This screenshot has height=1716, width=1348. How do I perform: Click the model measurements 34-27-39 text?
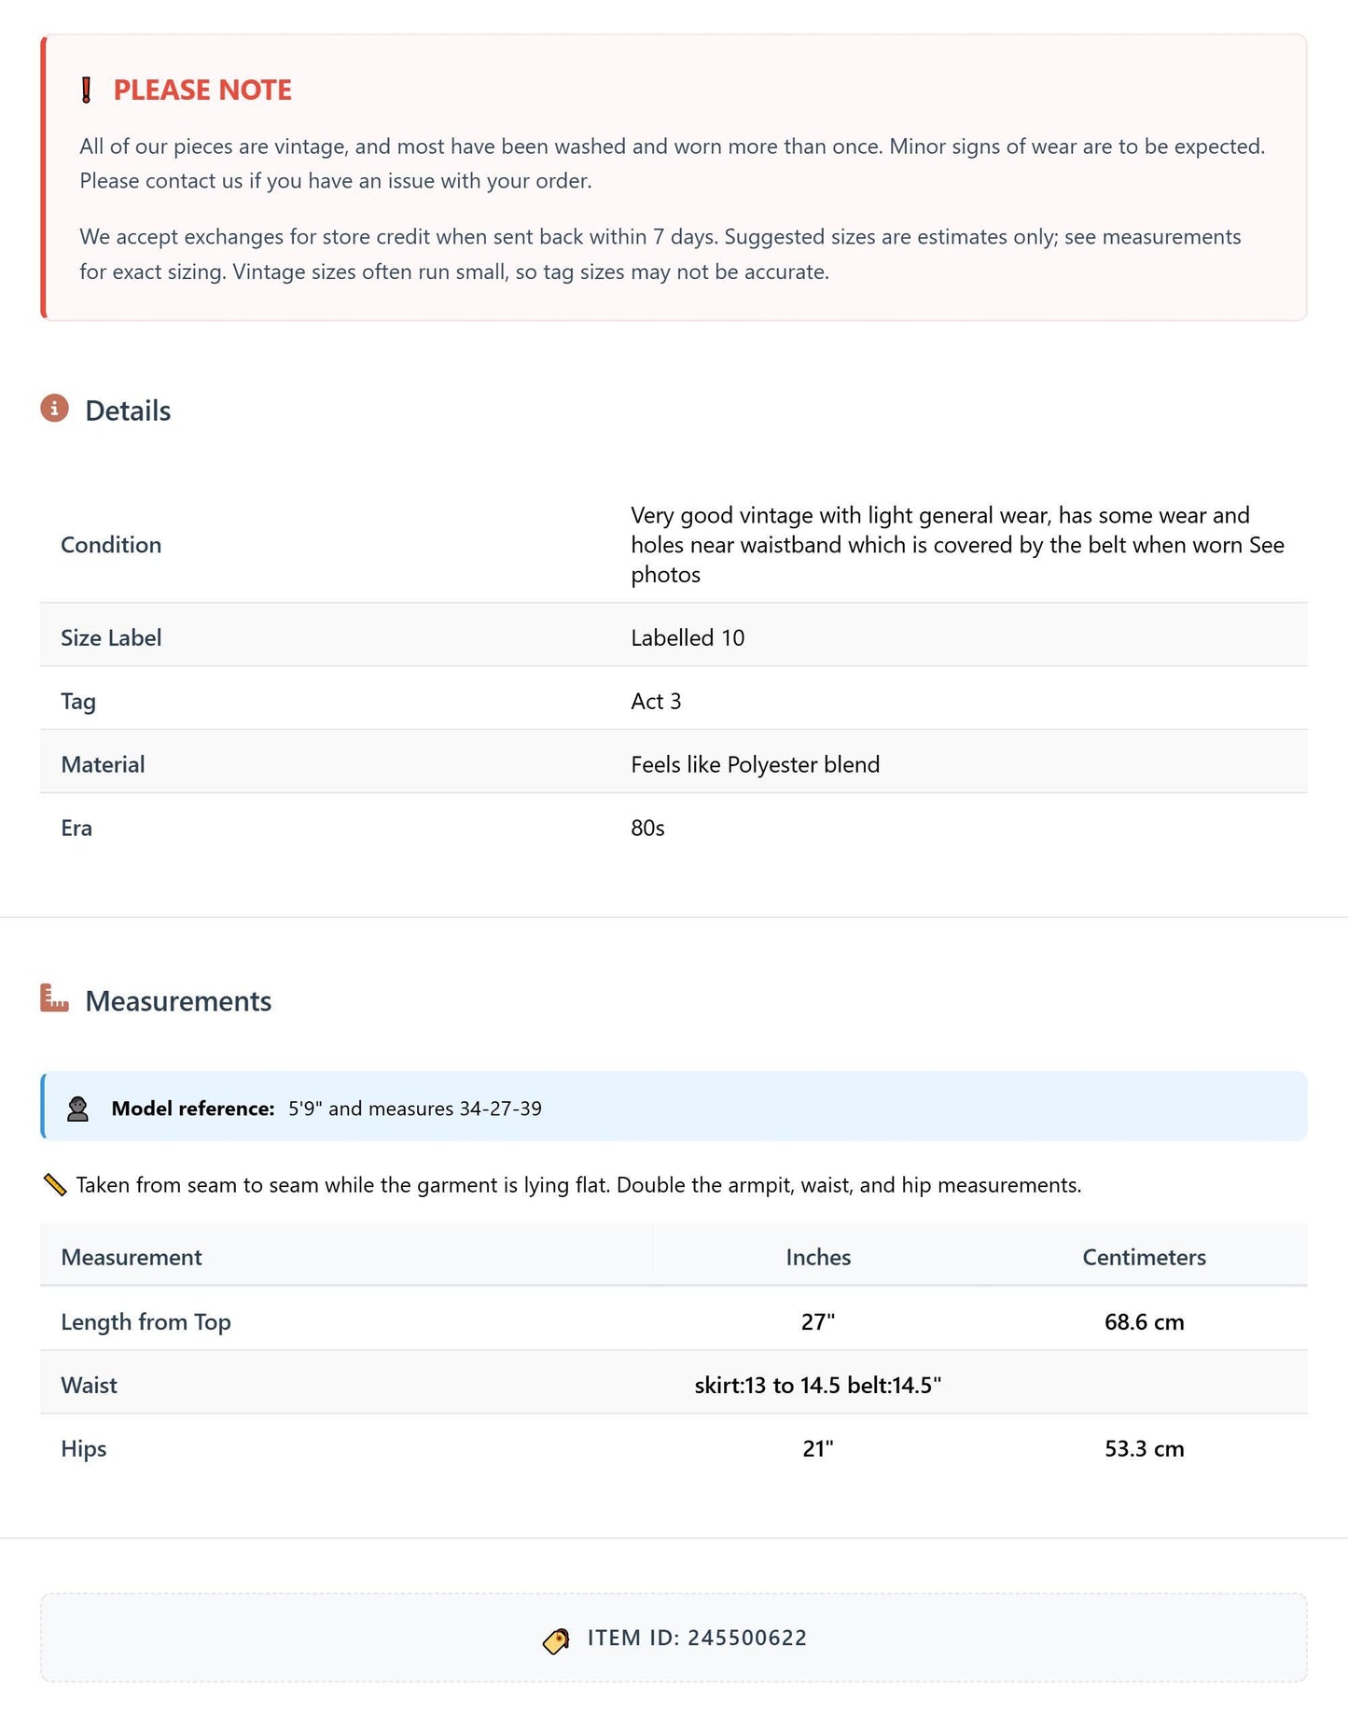click(x=500, y=1109)
